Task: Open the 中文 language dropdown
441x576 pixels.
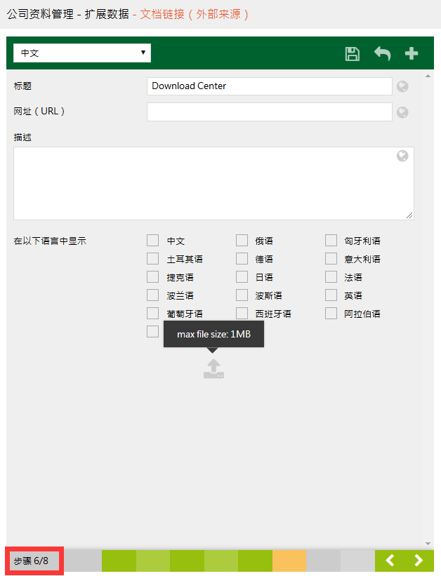Action: 82,53
